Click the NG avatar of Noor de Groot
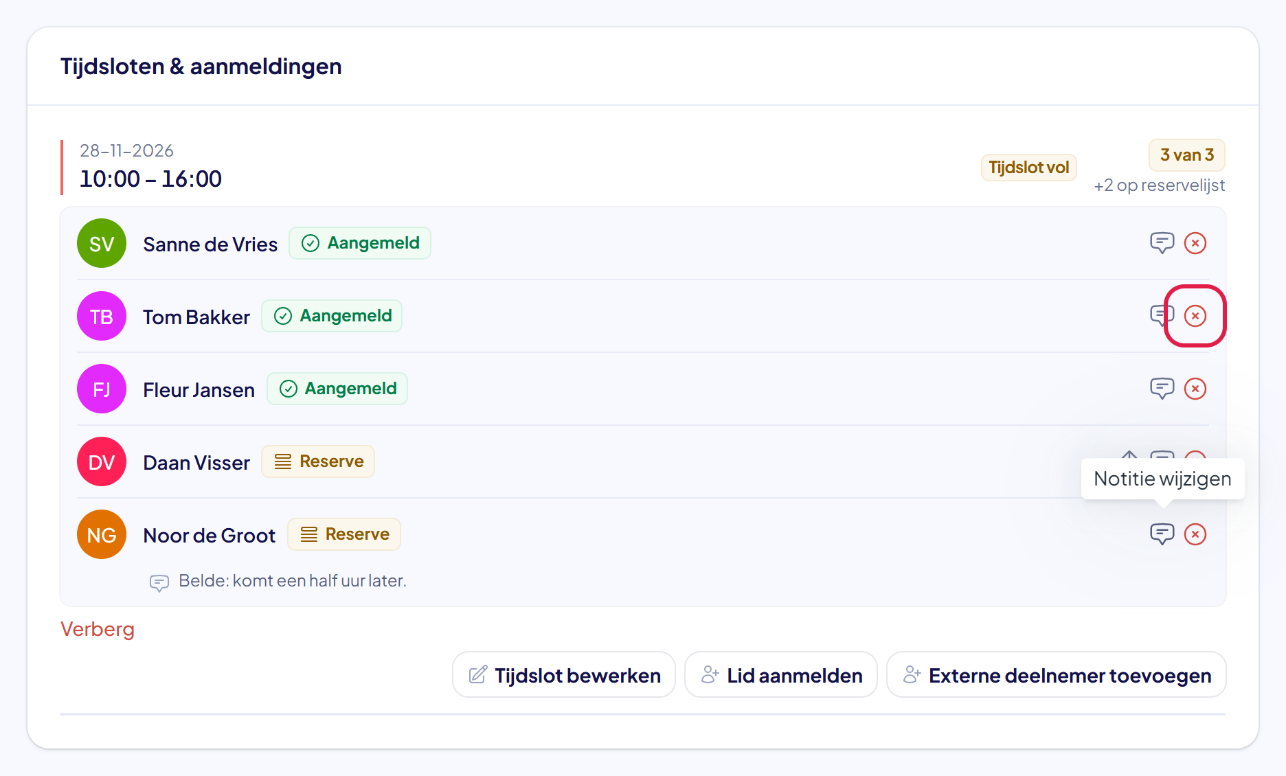This screenshot has width=1286, height=776. click(x=102, y=534)
